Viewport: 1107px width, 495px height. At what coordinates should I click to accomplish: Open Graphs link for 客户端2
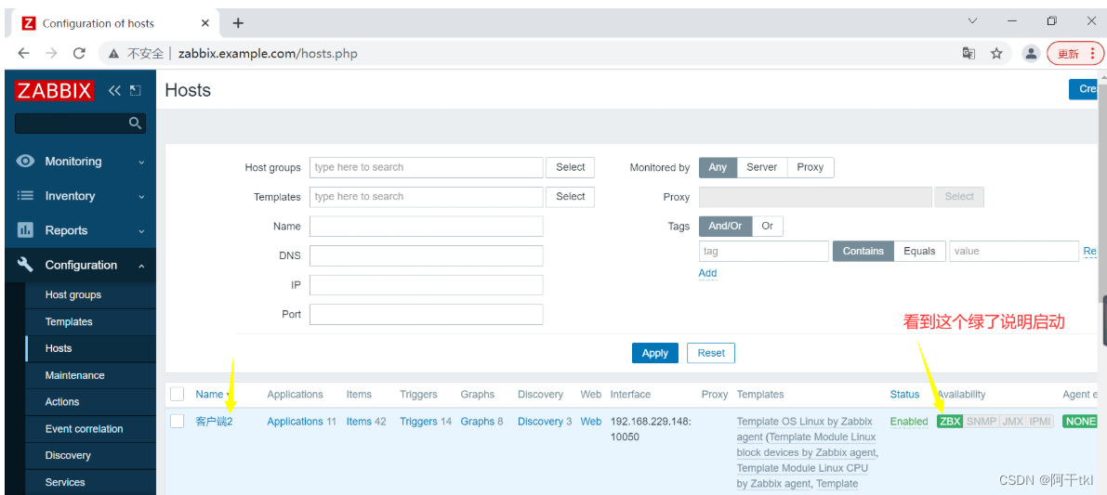click(x=477, y=421)
